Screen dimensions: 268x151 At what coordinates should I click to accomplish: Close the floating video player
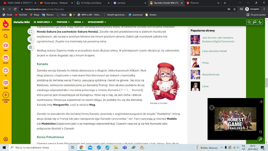tap(261, 102)
